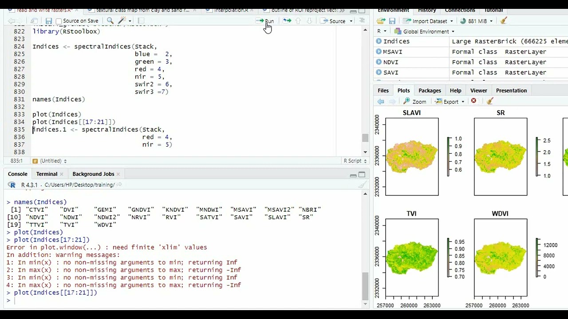
Task: Open the History tab
Action: coord(427,10)
